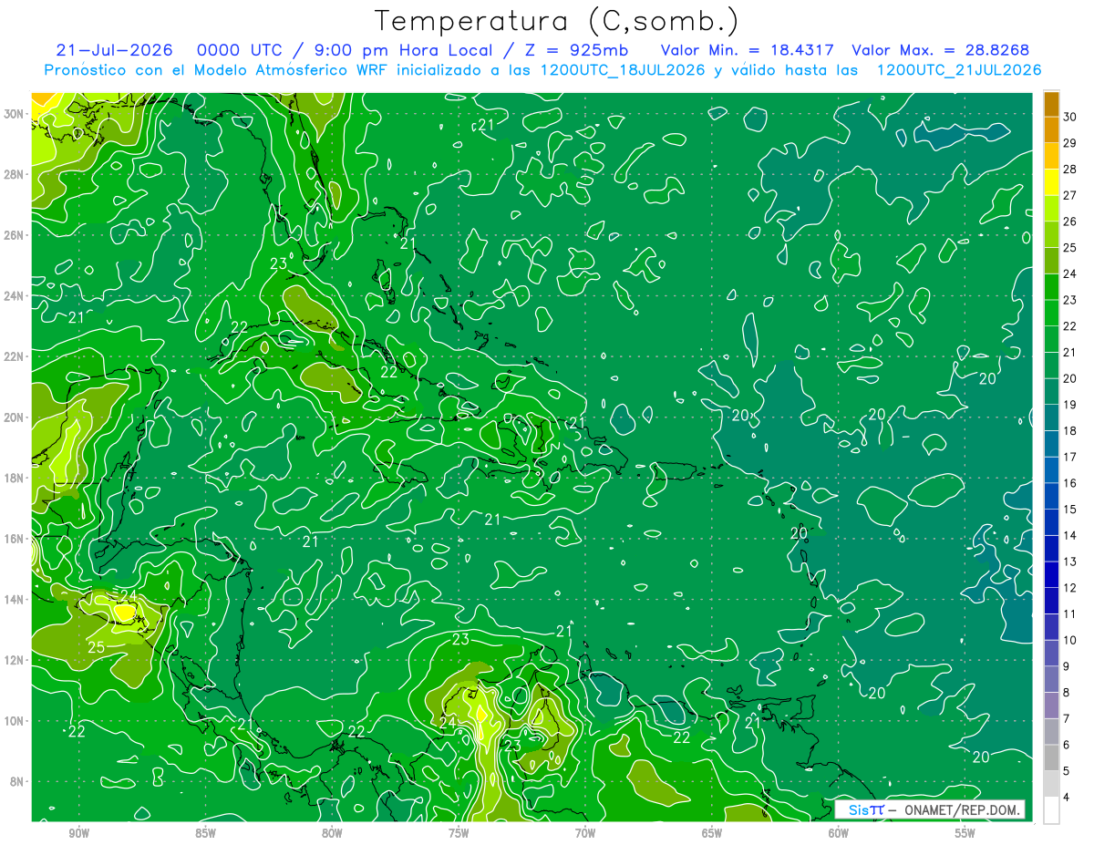Click the colorbar label 29

[1070, 142]
